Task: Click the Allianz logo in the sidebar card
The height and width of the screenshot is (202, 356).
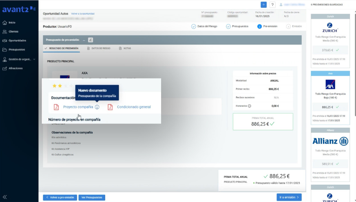Action: pos(330,141)
